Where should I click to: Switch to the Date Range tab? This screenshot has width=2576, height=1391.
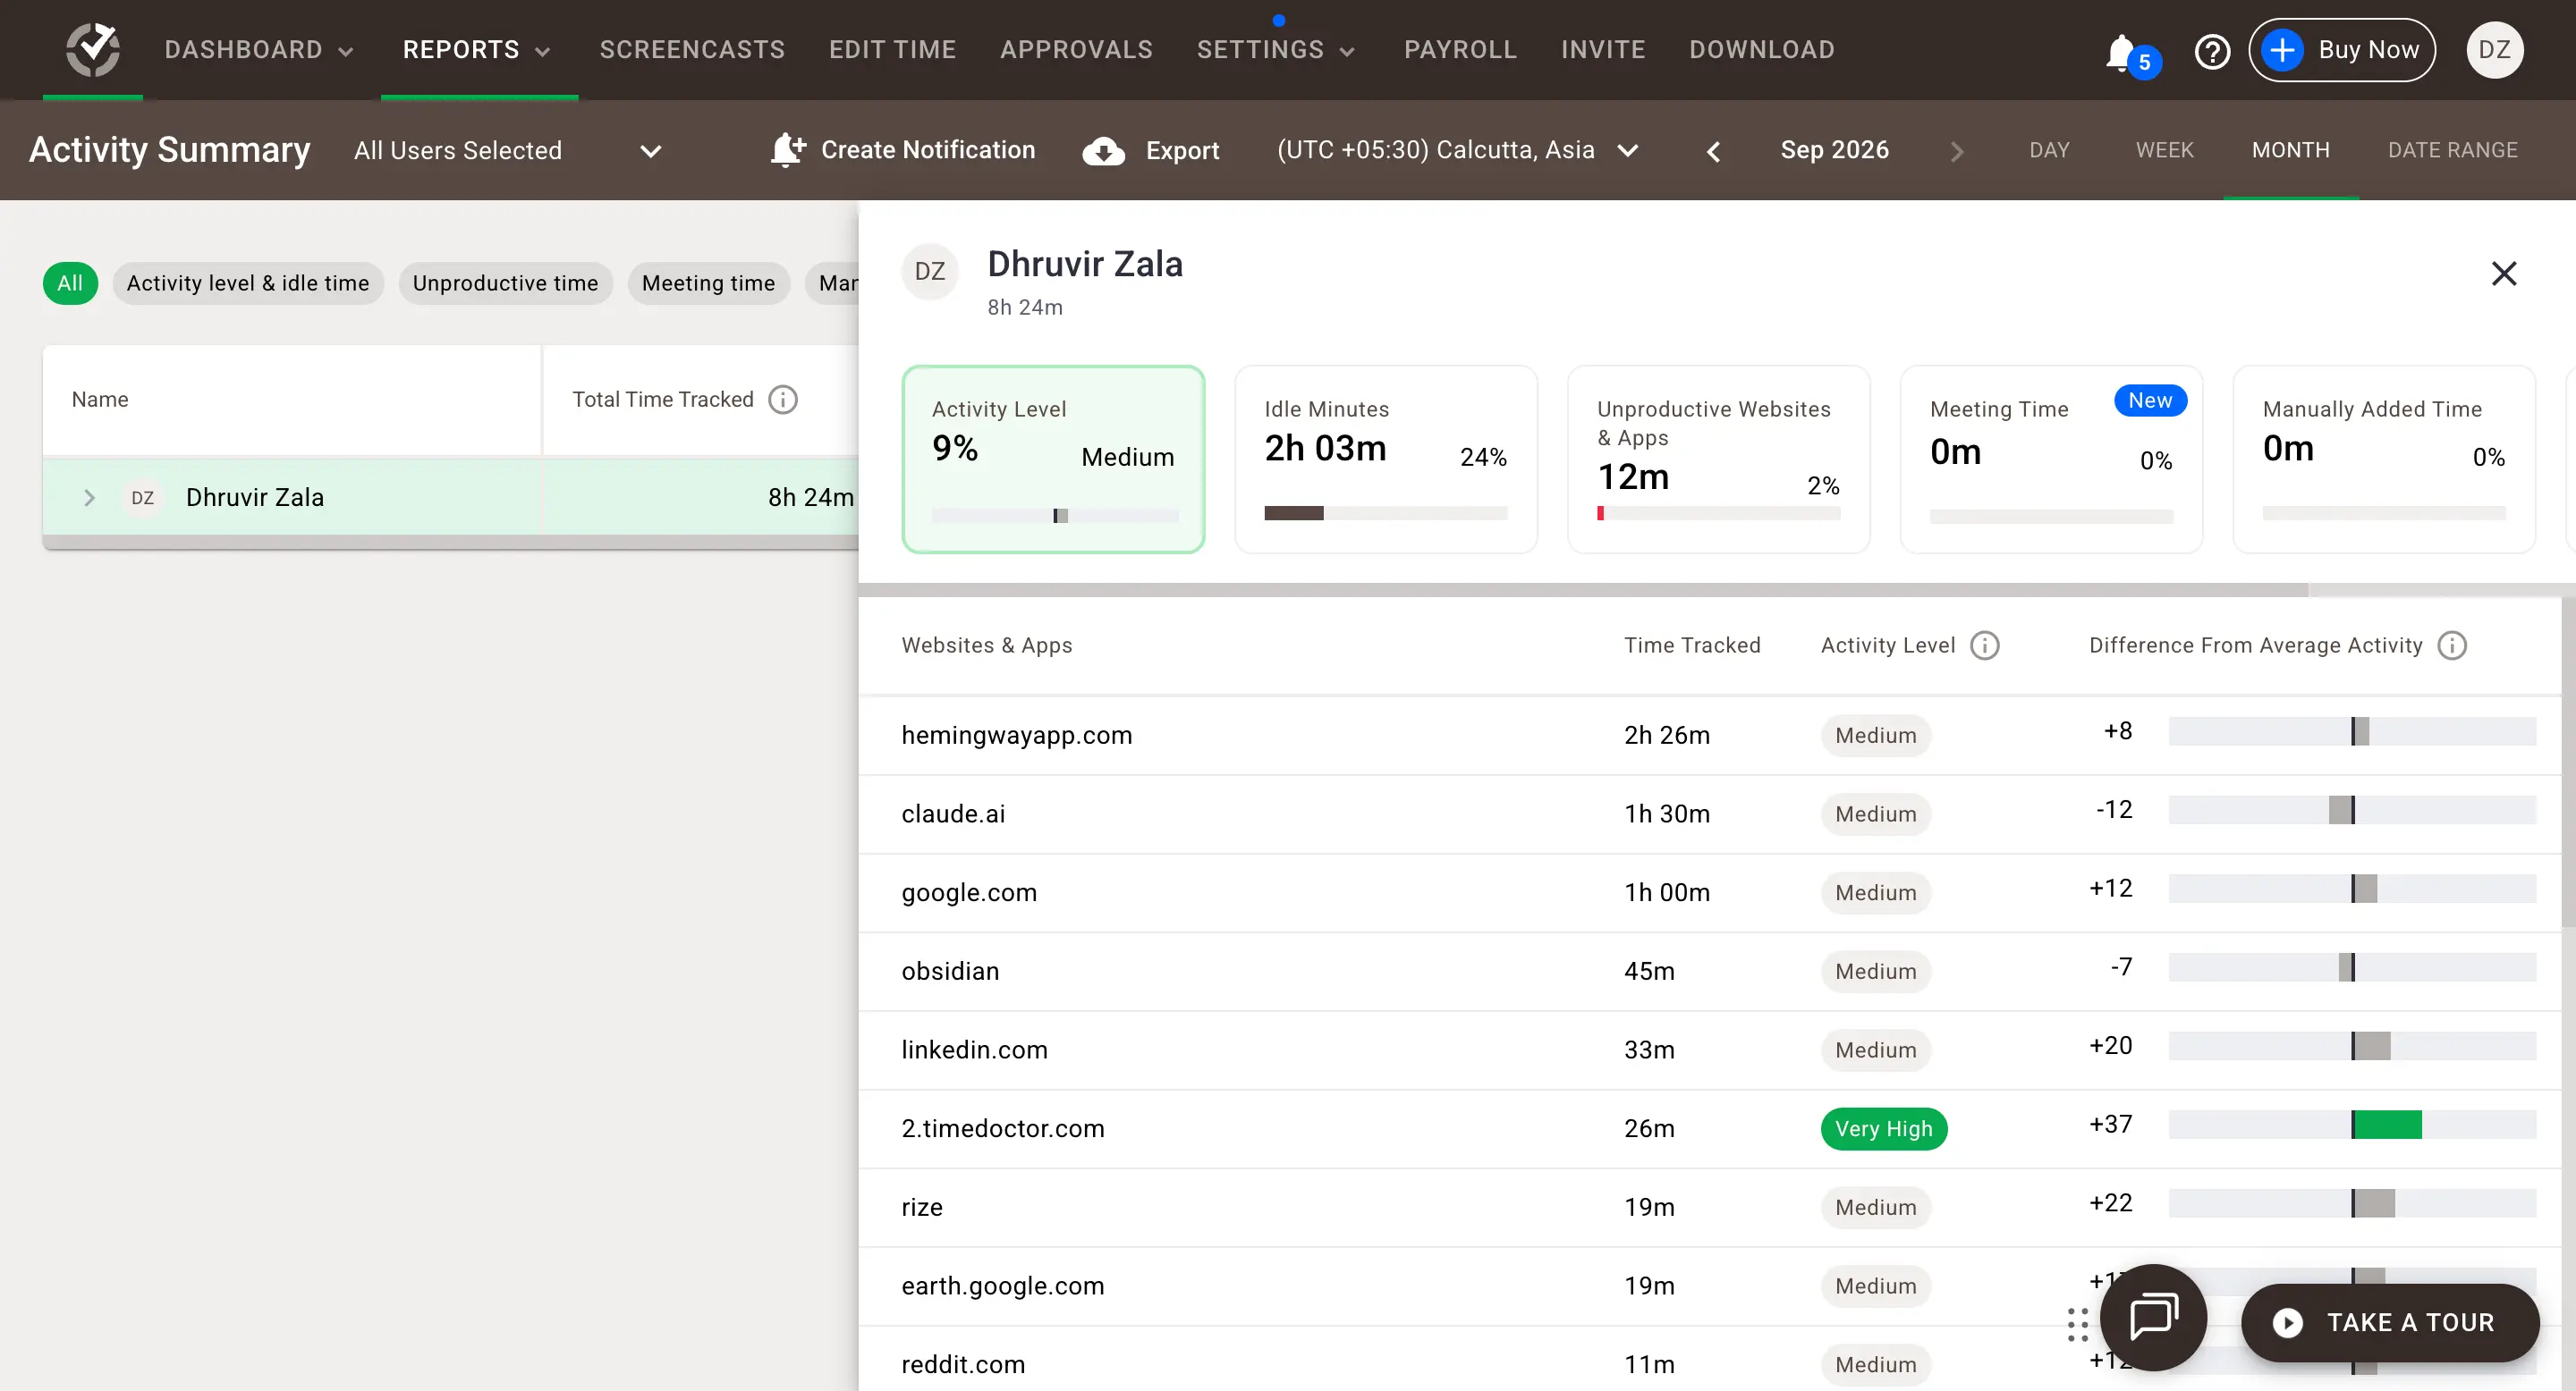click(2452, 150)
